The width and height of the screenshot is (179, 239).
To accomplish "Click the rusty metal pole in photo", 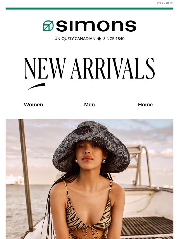I will click(x=26, y=175).
